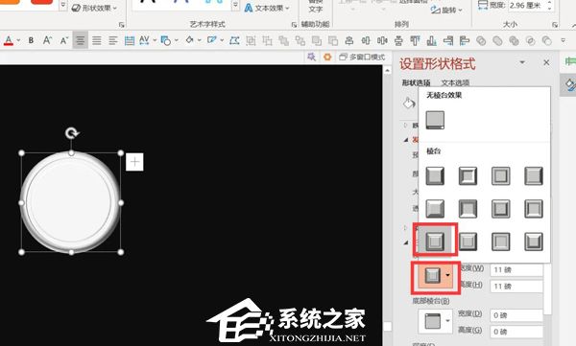Open 艺术字样式 group dialog launcher
This screenshot has height=346, width=576.
(x=294, y=25)
